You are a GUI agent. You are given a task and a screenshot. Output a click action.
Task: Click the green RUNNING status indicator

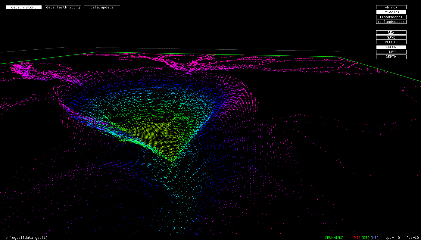(334, 238)
